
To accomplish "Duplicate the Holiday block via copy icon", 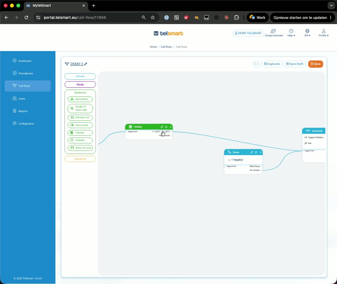I will [x=166, y=127].
